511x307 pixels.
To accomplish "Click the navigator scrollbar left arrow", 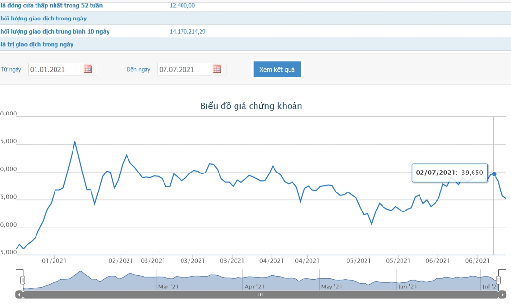I will [x=19, y=295].
